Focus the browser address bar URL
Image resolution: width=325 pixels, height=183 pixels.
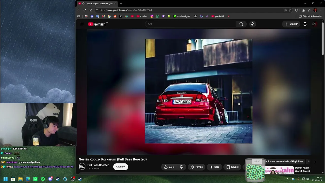[126, 10]
